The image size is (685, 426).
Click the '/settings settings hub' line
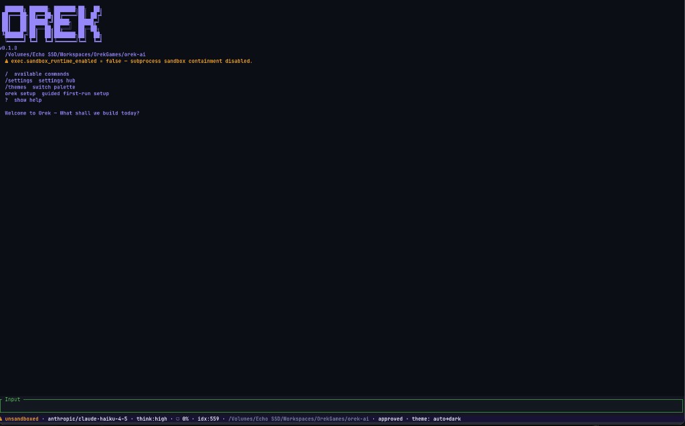pyautogui.click(x=40, y=80)
